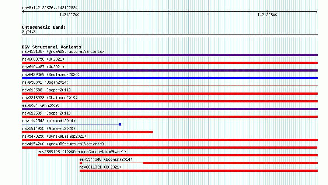Open variant nsv3218973 (Chaisson2019) label
Image resolution: width=328 pixels, height=185 pixels.
coord(50,98)
